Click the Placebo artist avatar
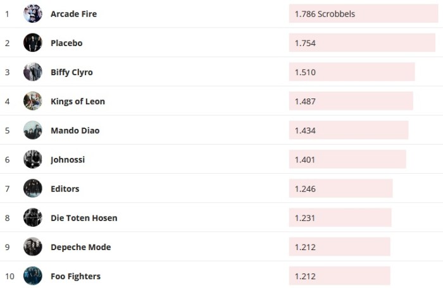The height and width of the screenshot is (288, 443). (33, 43)
